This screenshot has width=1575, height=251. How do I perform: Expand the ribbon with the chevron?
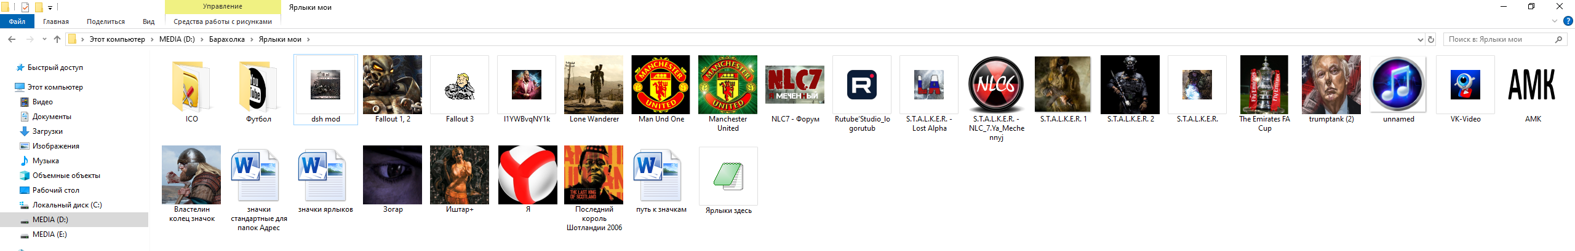click(x=1555, y=21)
